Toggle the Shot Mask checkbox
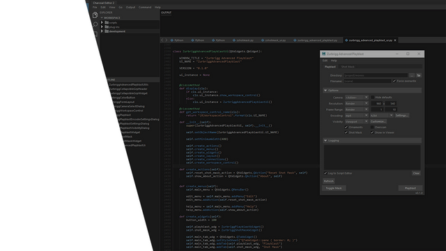Viewport: 446px width, 251px height. [x=346, y=132]
